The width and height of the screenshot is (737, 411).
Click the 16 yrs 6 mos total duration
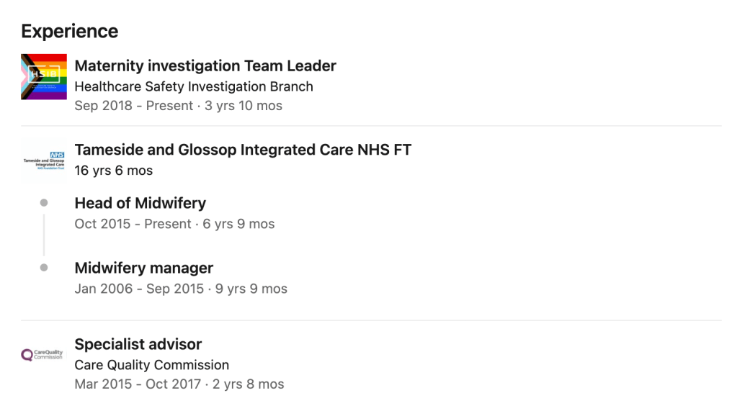114,171
